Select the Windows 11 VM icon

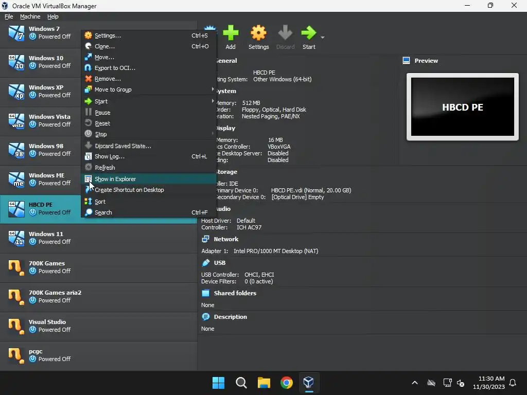coord(16,238)
